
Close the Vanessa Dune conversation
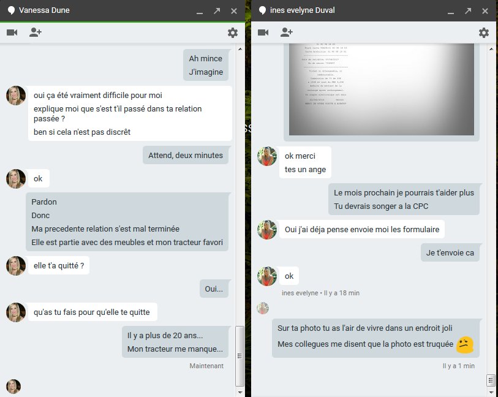tap(234, 11)
